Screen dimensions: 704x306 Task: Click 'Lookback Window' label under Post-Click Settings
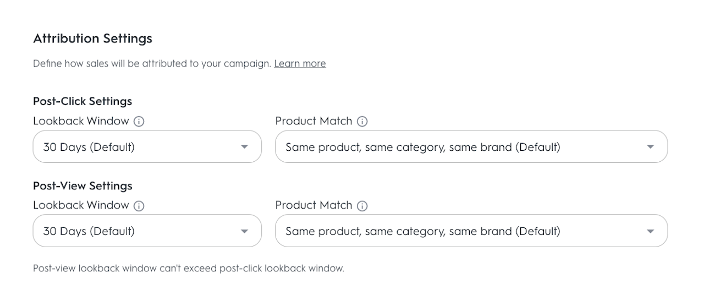coord(81,121)
